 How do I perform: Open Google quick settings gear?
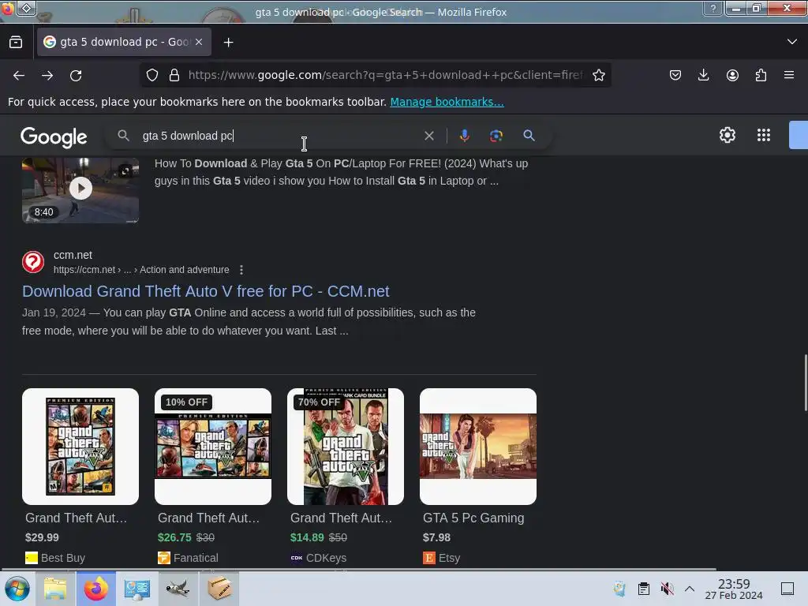click(x=727, y=135)
